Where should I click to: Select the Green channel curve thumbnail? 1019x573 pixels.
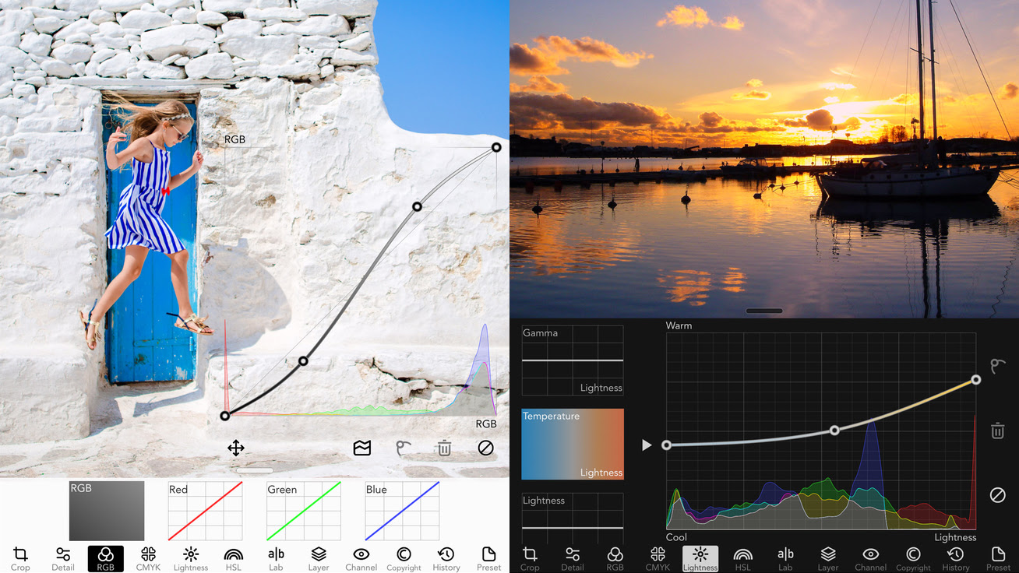coord(304,511)
